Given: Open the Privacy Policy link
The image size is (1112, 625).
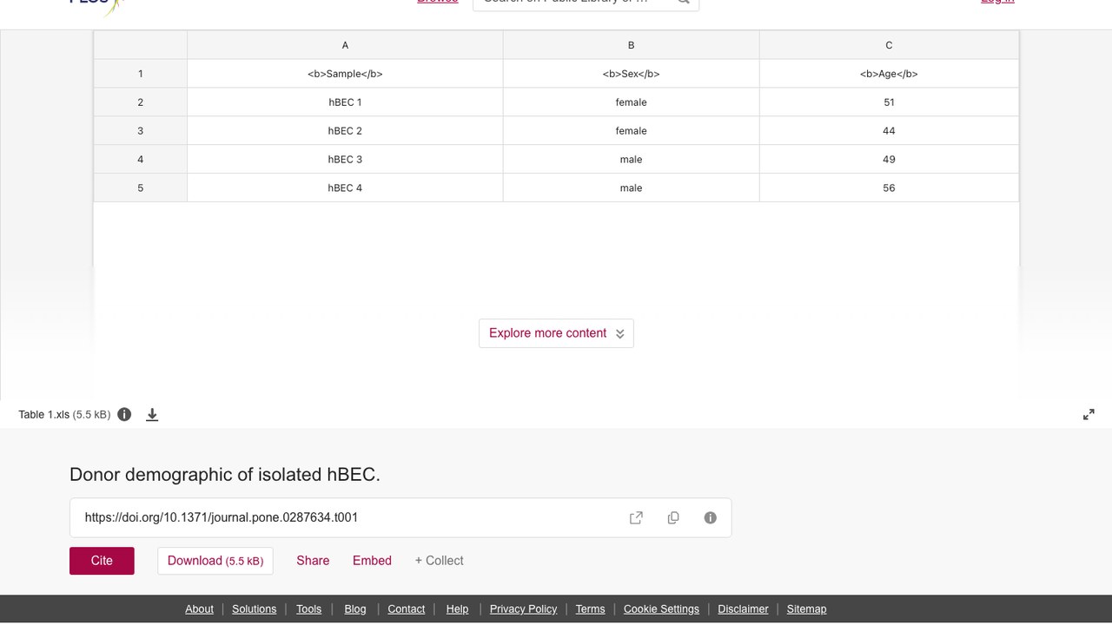Looking at the screenshot, I should tap(523, 609).
